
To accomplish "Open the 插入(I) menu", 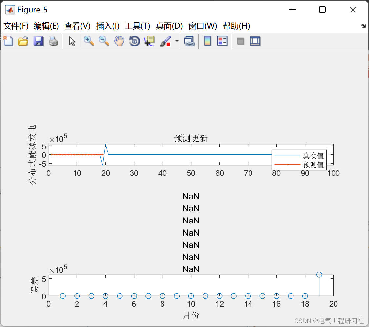I will (x=108, y=26).
